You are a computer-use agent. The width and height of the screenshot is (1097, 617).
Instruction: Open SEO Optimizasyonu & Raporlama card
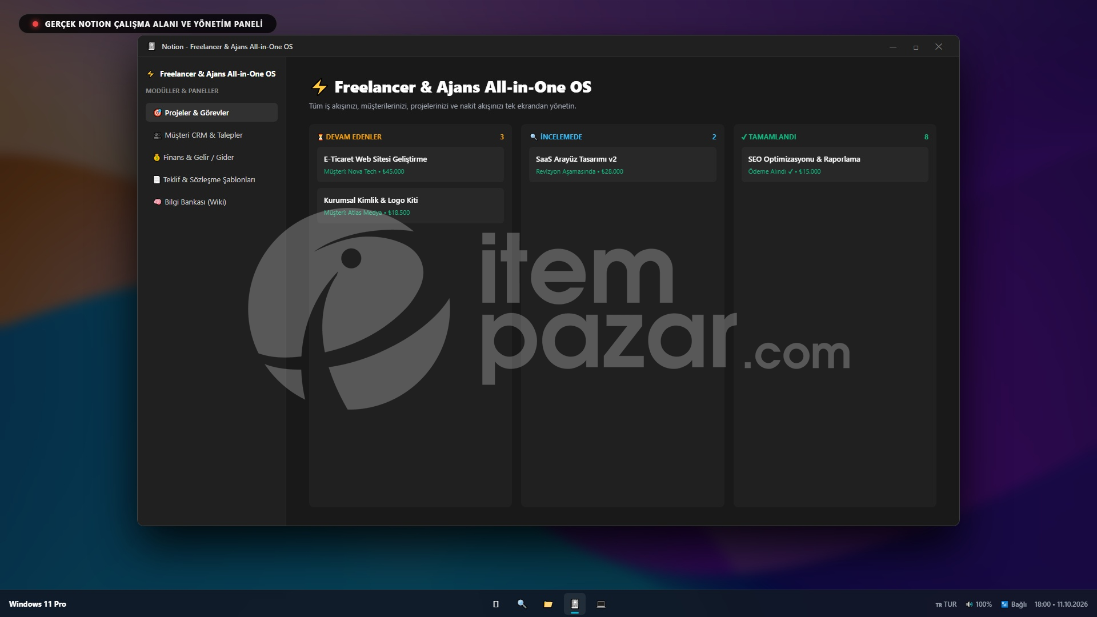click(835, 165)
